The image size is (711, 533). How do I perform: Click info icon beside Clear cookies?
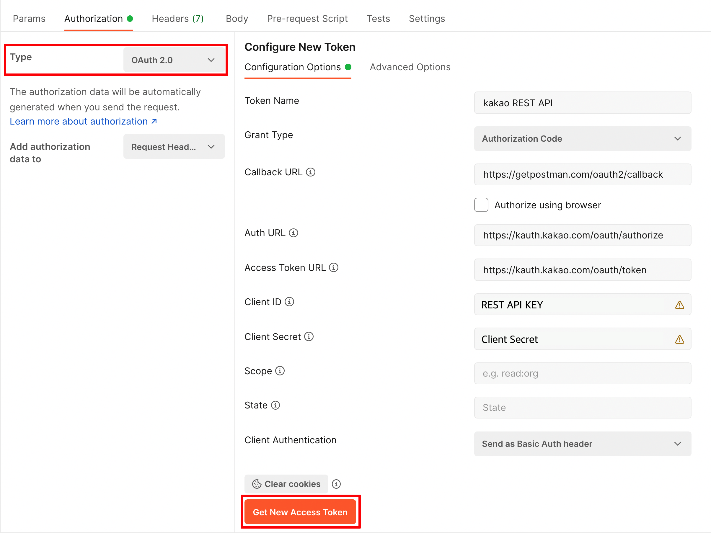[x=336, y=484]
